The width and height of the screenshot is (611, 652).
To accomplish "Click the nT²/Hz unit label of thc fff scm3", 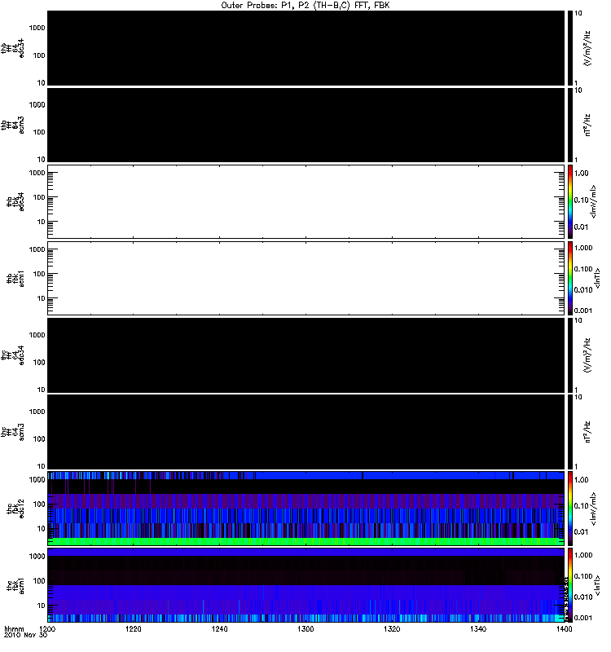I will click(x=587, y=432).
